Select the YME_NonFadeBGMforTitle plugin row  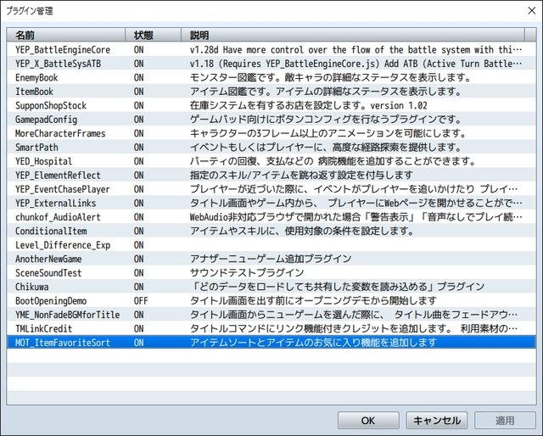click(x=271, y=315)
